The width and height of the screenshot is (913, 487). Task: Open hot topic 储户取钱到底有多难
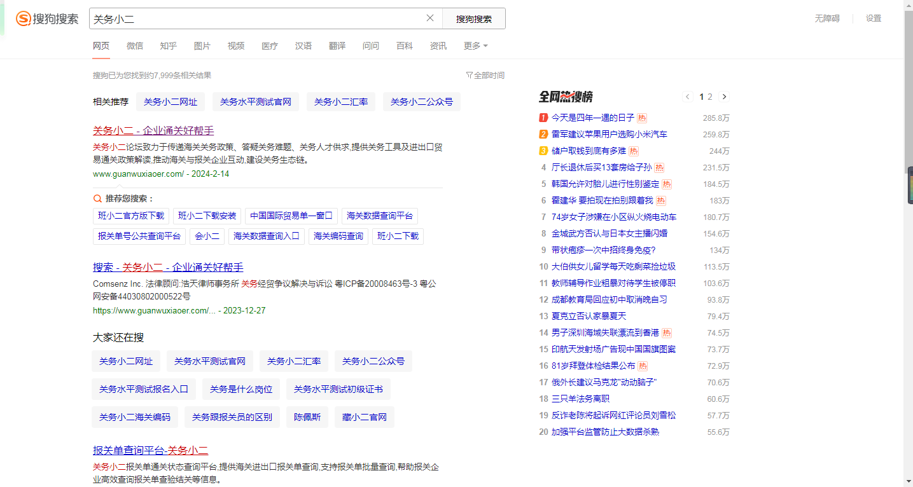click(x=589, y=151)
